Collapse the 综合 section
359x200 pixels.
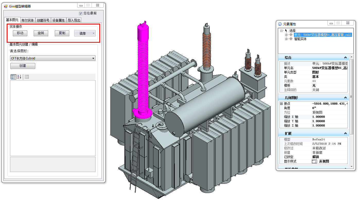tap(345, 58)
